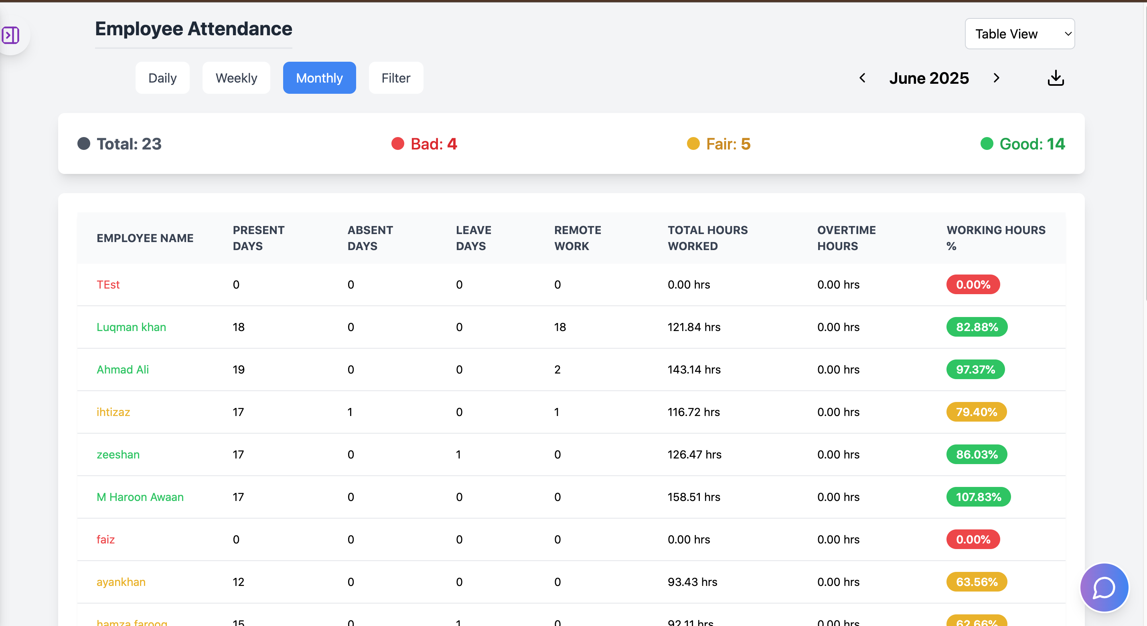Click the Absent Days column header
The width and height of the screenshot is (1147, 626).
pos(370,238)
